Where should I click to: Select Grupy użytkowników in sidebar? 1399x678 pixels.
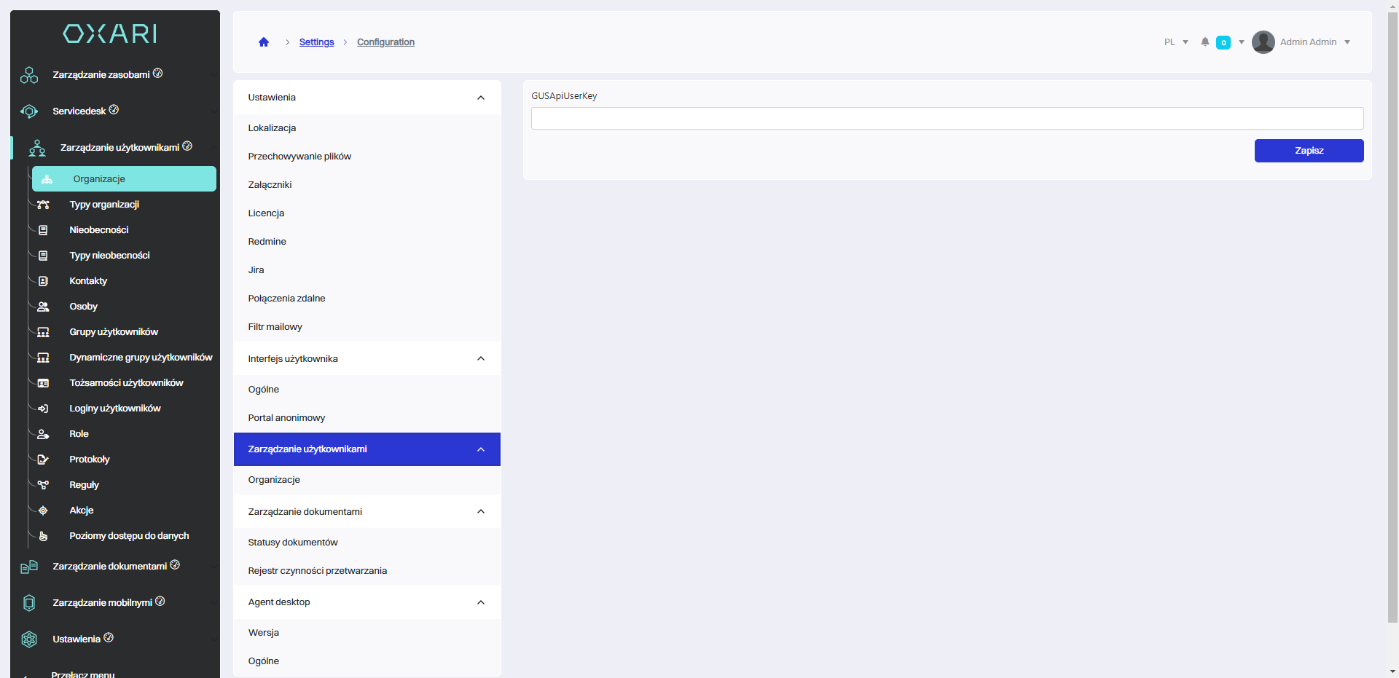click(x=114, y=332)
